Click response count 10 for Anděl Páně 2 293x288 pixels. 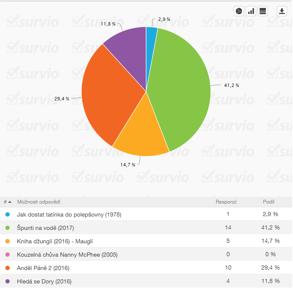pos(228,268)
